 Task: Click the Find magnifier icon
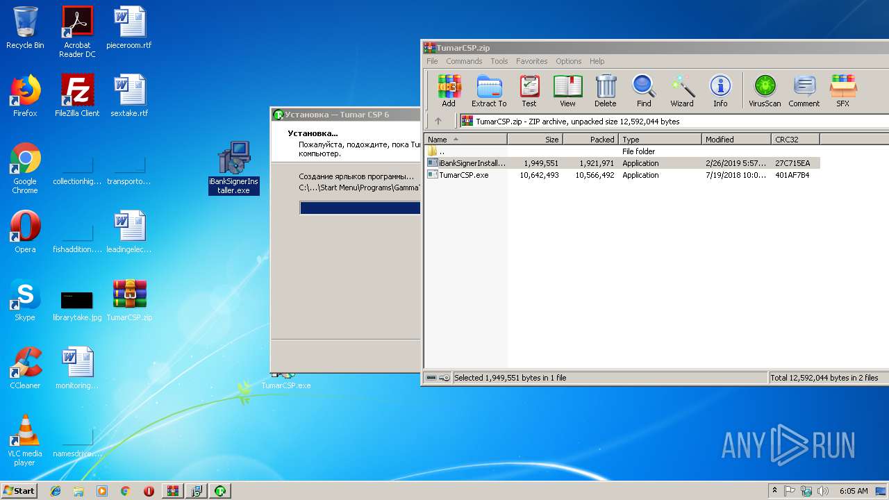(644, 91)
